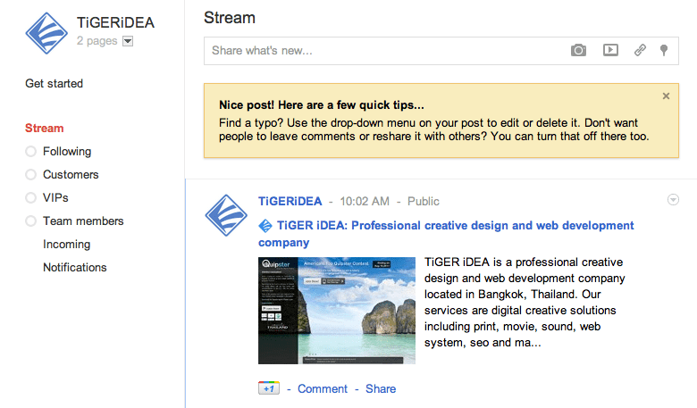Viewport: 697px width, 408px height.
Task: Select the Customers circle radio
Action: tap(30, 174)
